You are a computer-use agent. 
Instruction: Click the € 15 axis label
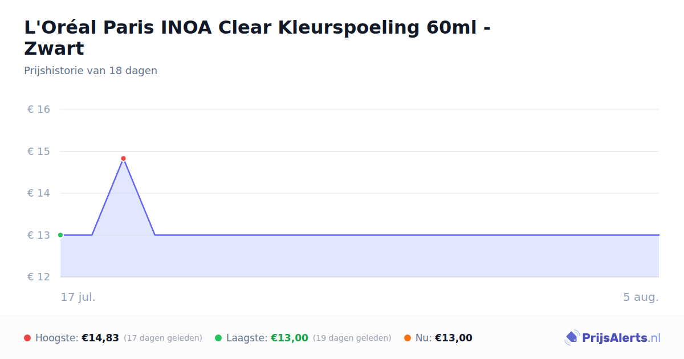(x=39, y=152)
